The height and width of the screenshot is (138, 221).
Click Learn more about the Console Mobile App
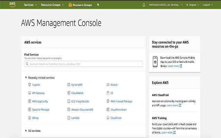[x=173, y=66]
